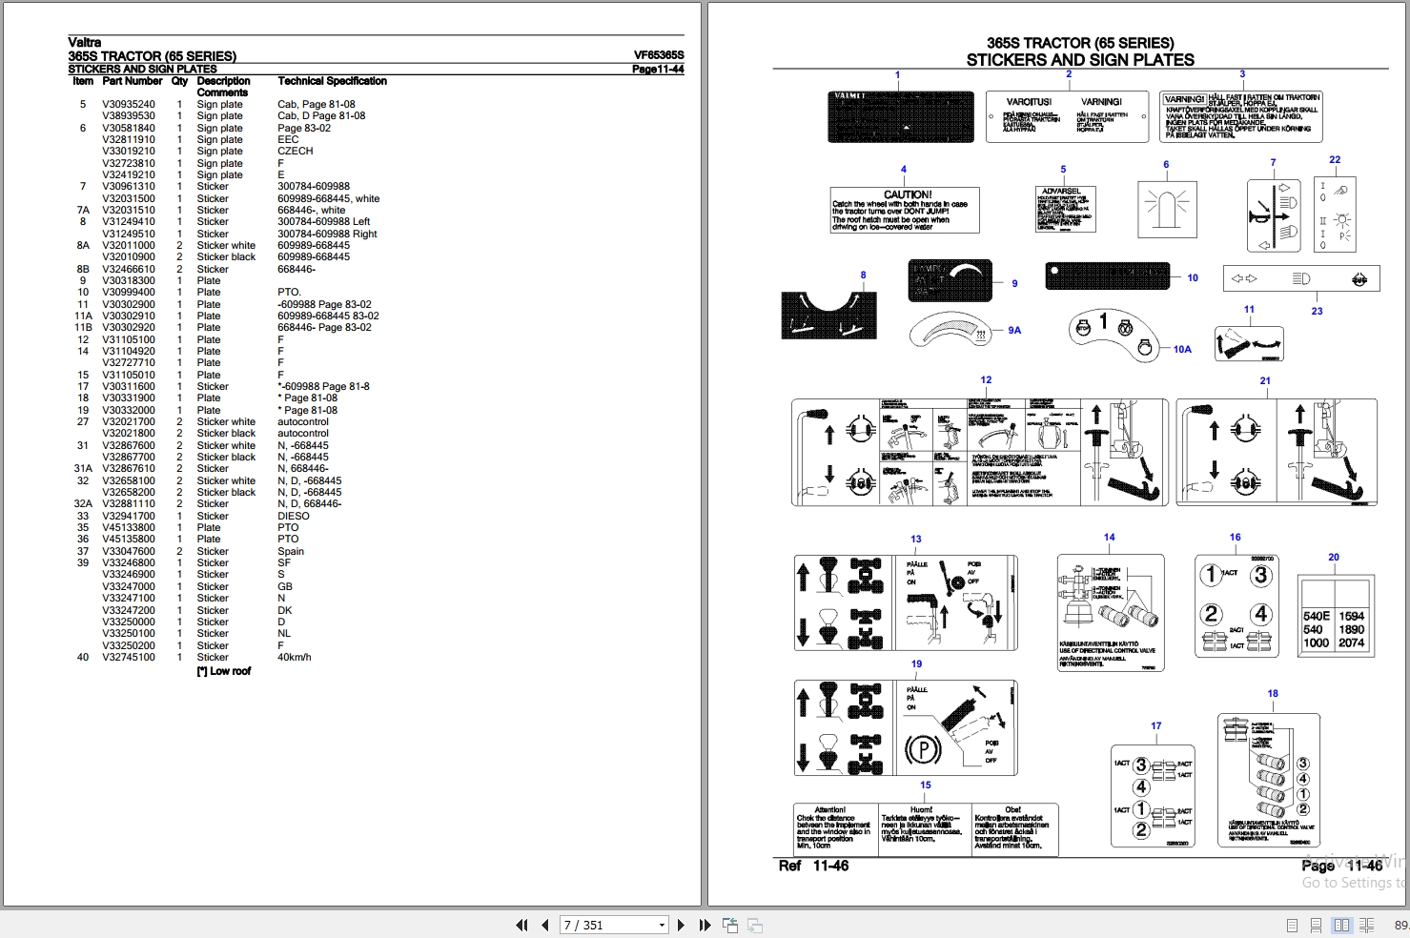Click '40km/h' specification text
This screenshot has width=1410, height=938.
tap(295, 657)
